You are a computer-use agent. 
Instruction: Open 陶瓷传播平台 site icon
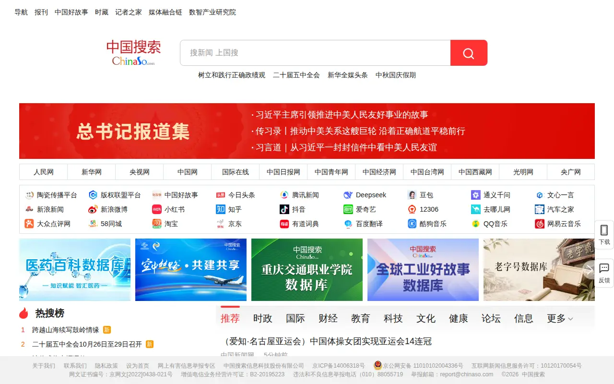click(x=29, y=195)
